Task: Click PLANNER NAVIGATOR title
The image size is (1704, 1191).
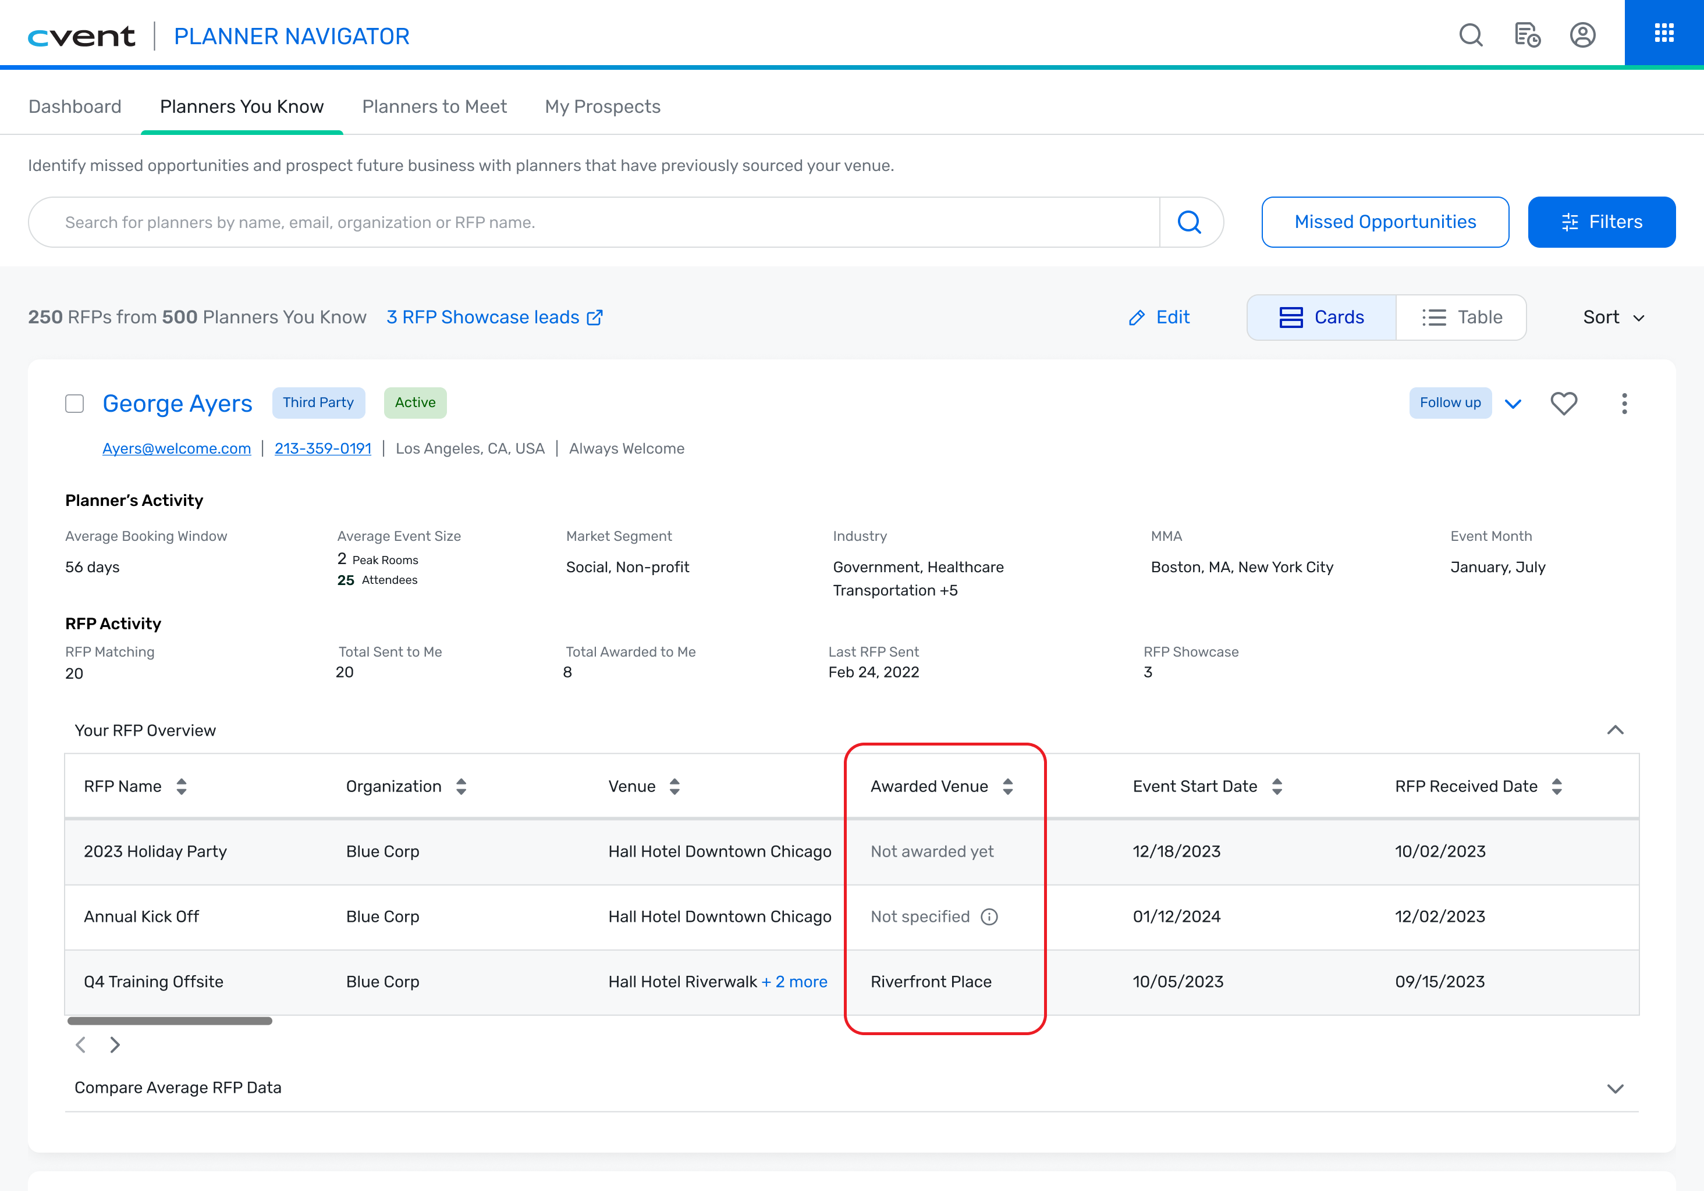Action: [x=292, y=36]
